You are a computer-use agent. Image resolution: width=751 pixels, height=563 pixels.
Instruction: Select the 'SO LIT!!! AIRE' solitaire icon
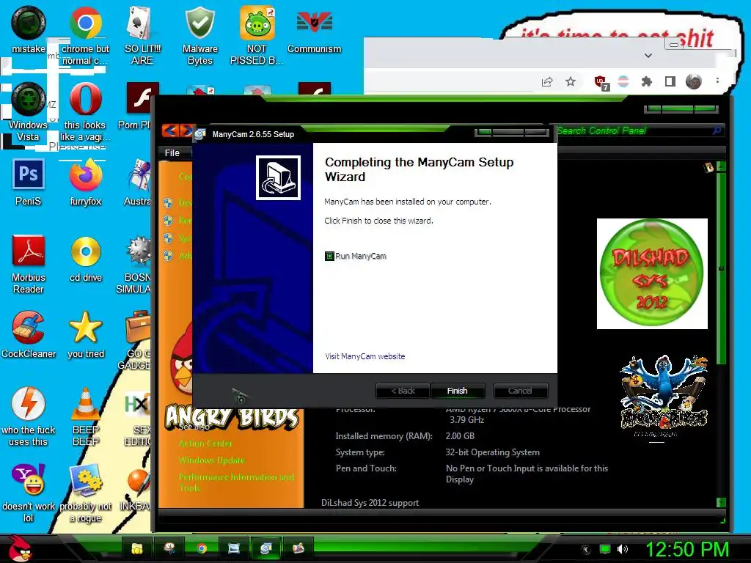click(142, 36)
